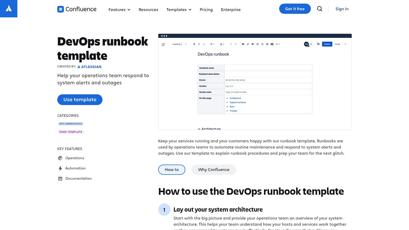
Task: Expand the Templates navigation dropdown
Action: point(179,9)
